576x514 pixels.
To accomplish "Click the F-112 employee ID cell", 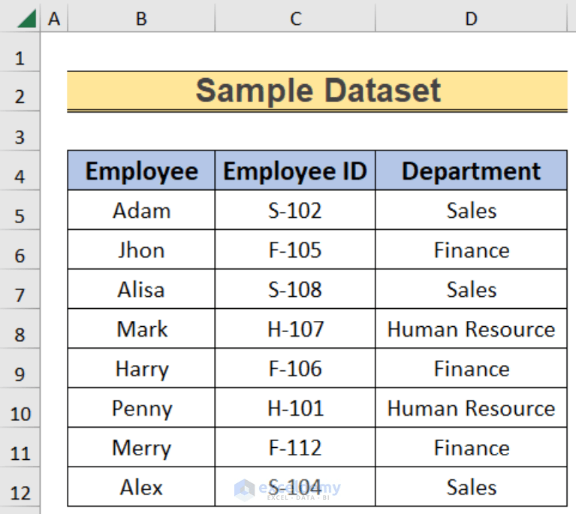I will point(295,447).
